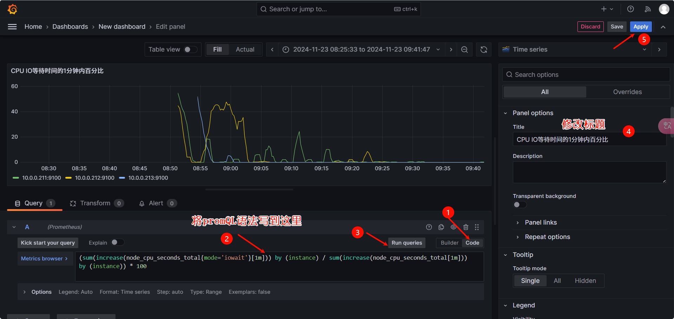This screenshot has height=319, width=674.
Task: Enable Transparent background switch
Action: pyautogui.click(x=520, y=205)
